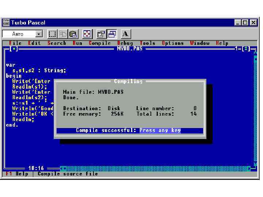The width and height of the screenshot is (263, 197).
Task: Click the dropdown arrow next to Авто
Action: [x=39, y=34]
